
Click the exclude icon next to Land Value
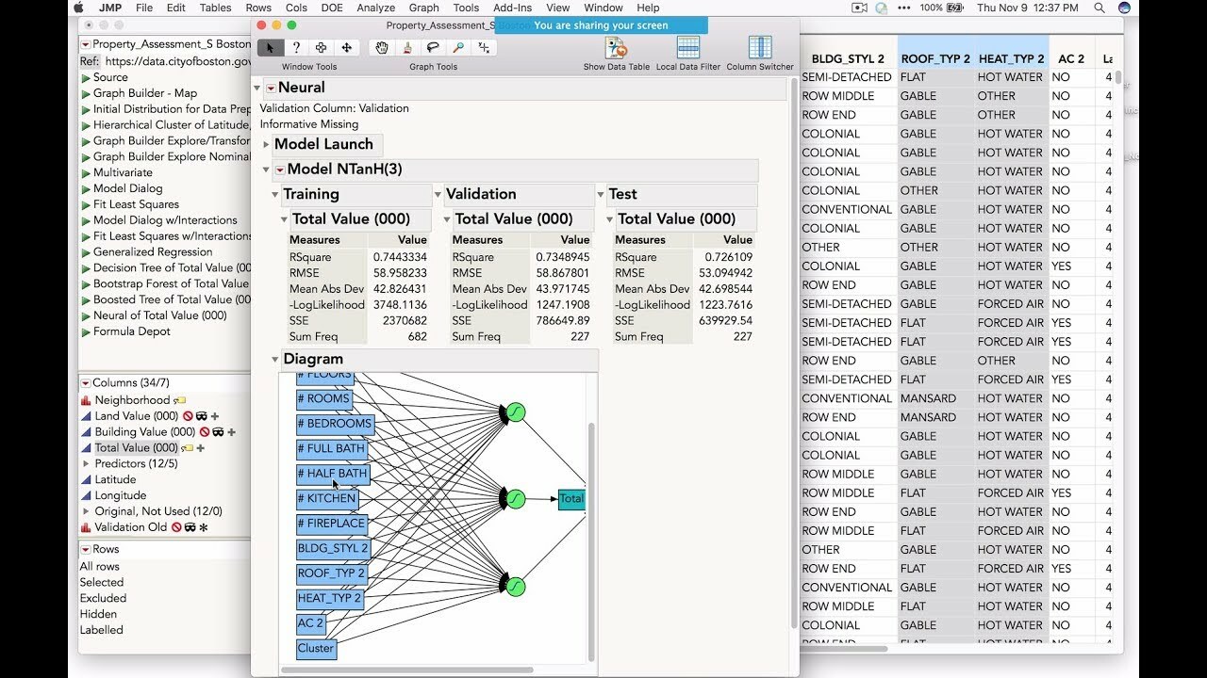(189, 416)
